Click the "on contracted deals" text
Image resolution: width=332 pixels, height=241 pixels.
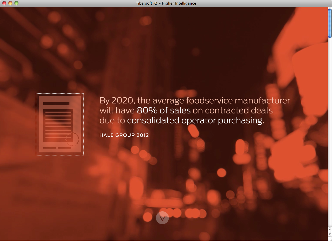[233, 111]
